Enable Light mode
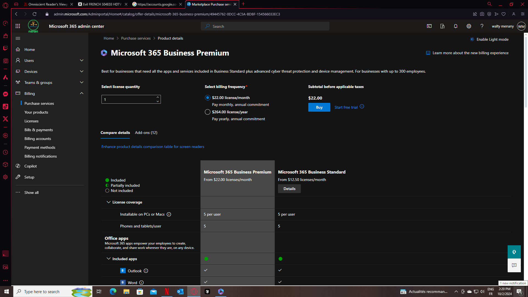Viewport: 528px width, 297px height. [489, 39]
